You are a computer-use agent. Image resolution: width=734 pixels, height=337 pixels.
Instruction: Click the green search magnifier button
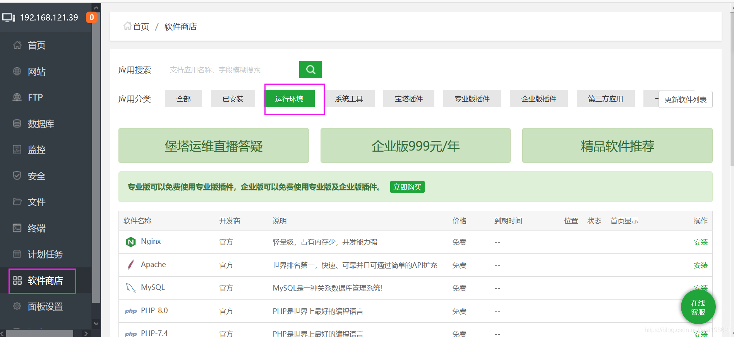pos(310,70)
